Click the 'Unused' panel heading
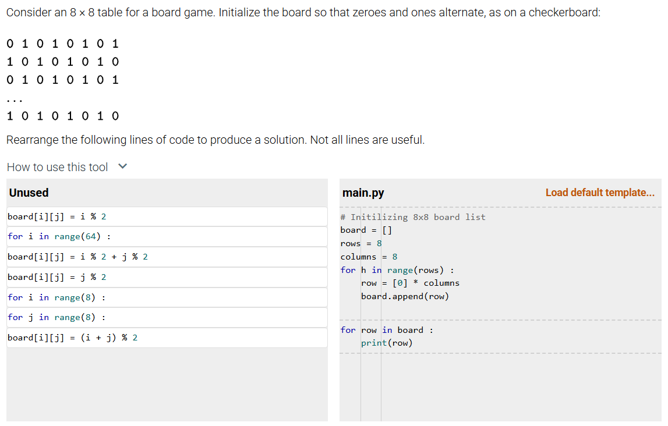This screenshot has height=426, width=668. tap(29, 193)
